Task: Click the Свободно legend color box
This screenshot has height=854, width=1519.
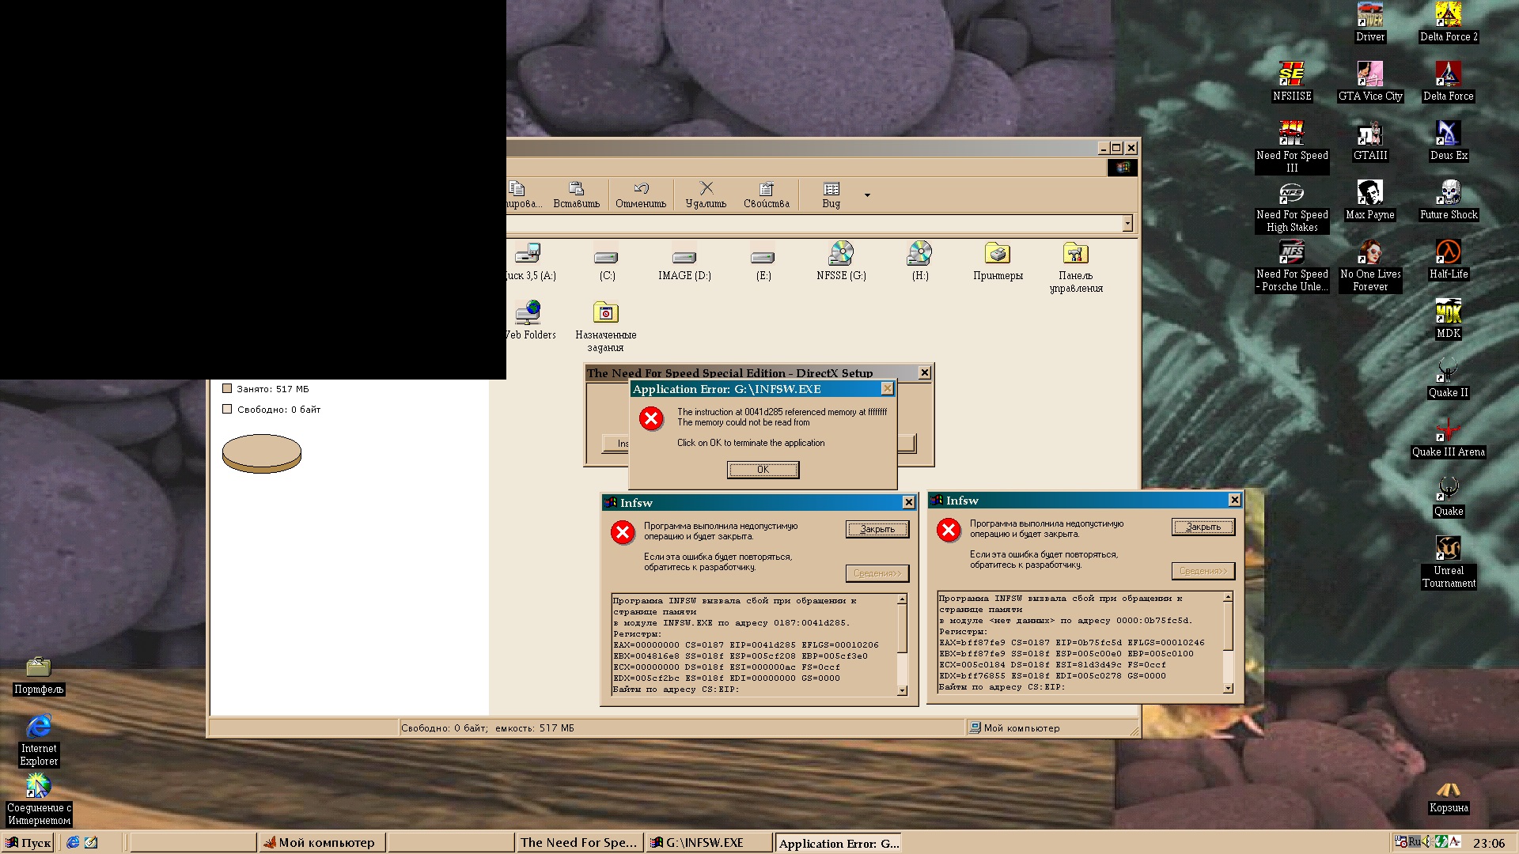Action: click(227, 409)
